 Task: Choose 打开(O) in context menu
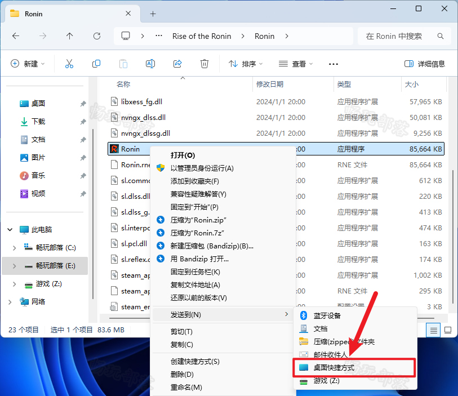(223, 155)
